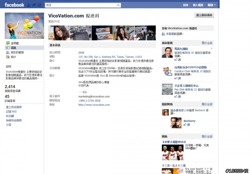Click the unlike link in sidebar
The width and height of the screenshot is (251, 174).
tap(10, 116)
